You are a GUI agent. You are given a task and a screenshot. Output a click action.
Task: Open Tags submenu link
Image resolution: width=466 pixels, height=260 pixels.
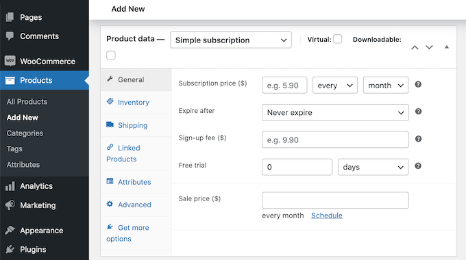tap(14, 148)
